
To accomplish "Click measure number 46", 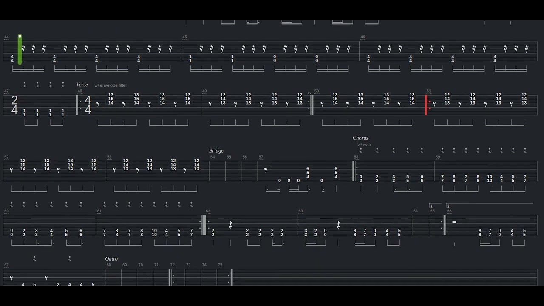I will 363,37.
